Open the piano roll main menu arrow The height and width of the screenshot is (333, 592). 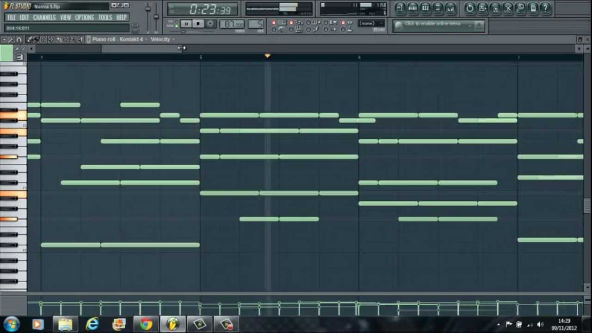click(x=5, y=39)
